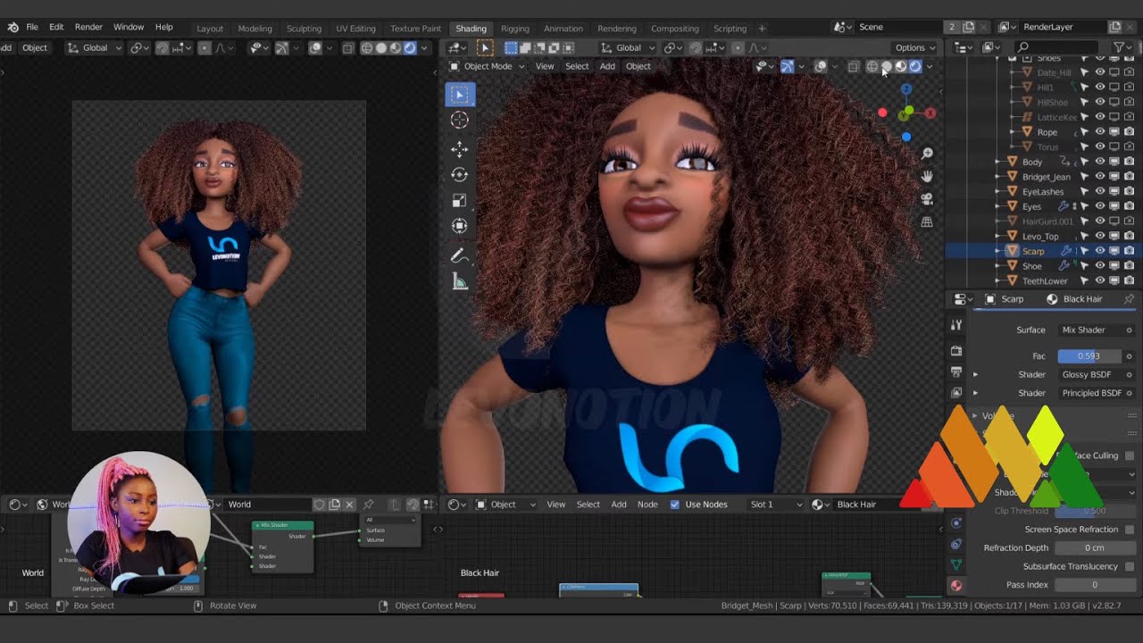The image size is (1143, 643).
Task: Pin the properties editor with the pin icon
Action: coord(1129,299)
